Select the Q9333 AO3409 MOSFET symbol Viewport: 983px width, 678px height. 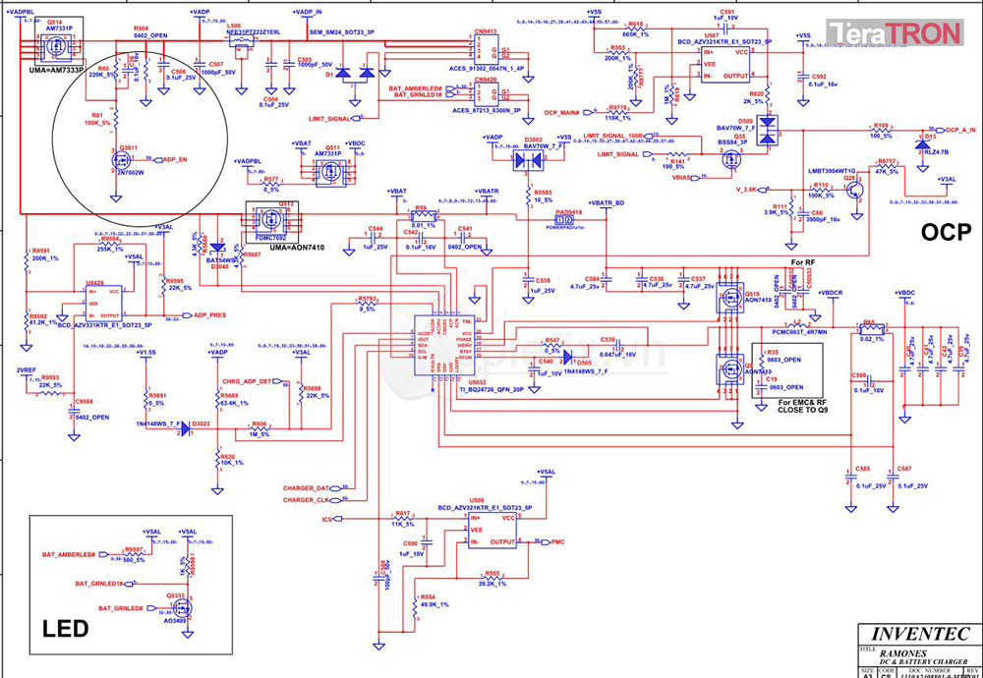182,606
